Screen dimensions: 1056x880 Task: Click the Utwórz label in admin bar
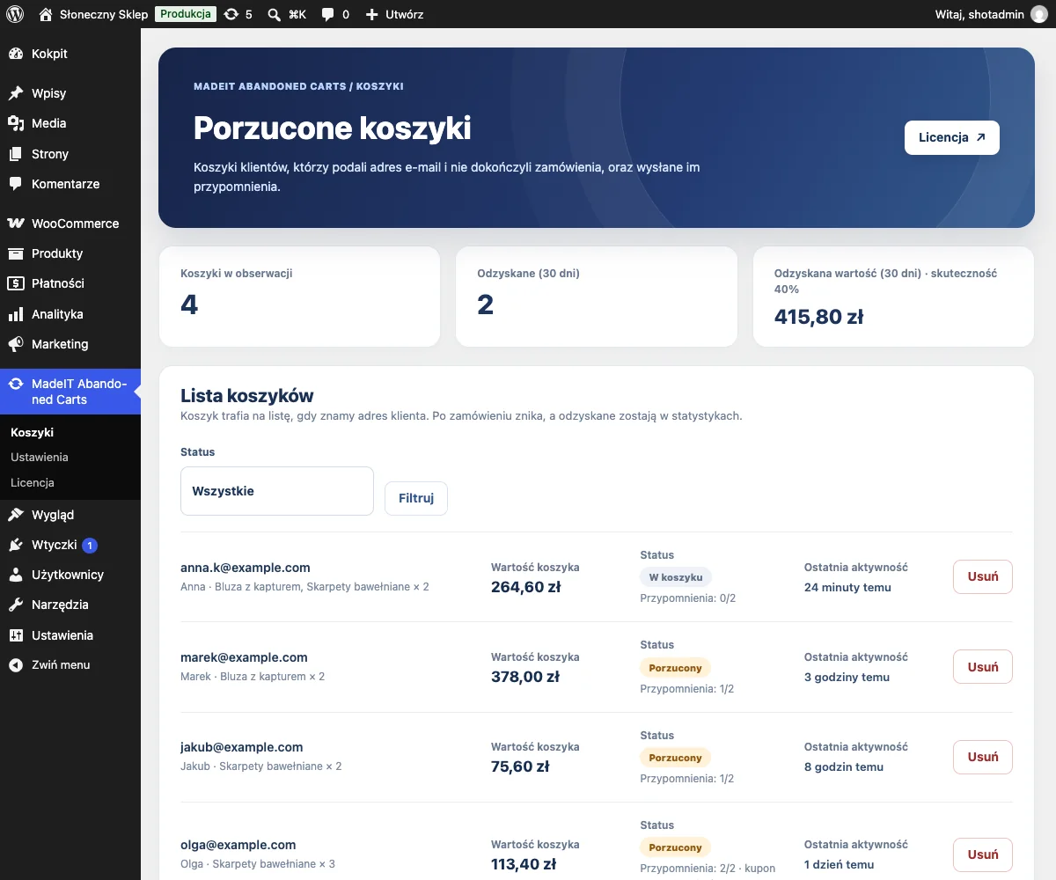click(404, 14)
